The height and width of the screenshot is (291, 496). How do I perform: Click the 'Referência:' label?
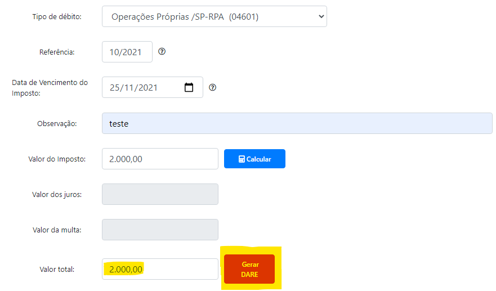coord(57,52)
